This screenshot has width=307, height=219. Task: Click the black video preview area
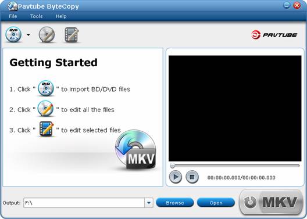235,109
